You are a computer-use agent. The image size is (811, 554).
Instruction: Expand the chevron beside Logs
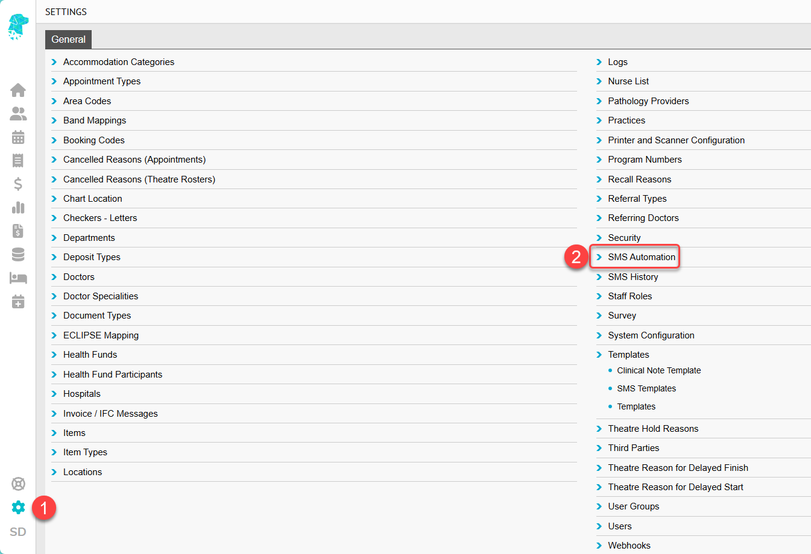(x=599, y=62)
